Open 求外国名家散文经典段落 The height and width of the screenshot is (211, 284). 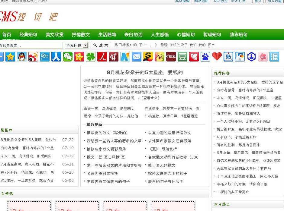tap(169, 141)
